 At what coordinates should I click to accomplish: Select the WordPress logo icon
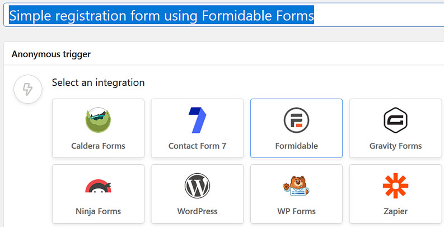[x=198, y=186]
